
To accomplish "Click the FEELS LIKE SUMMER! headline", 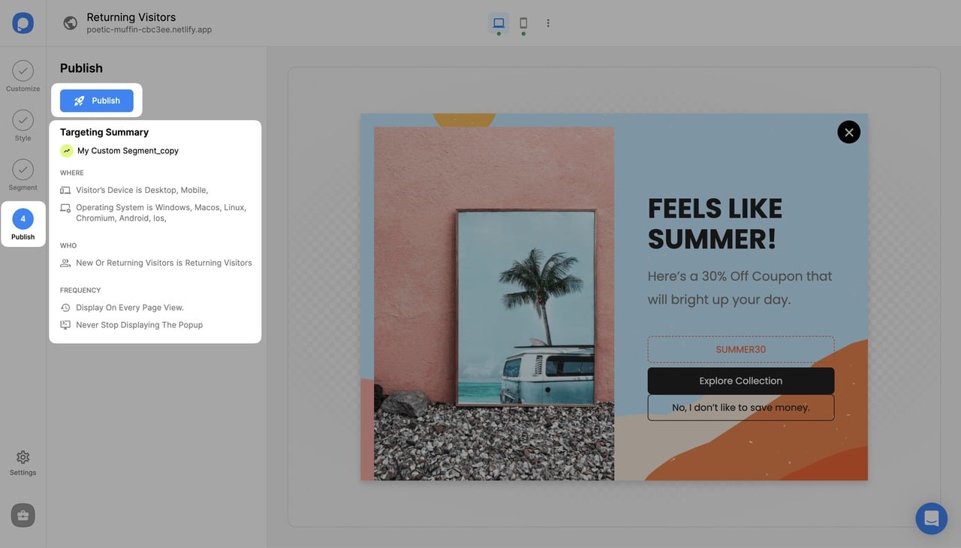I will [715, 224].
